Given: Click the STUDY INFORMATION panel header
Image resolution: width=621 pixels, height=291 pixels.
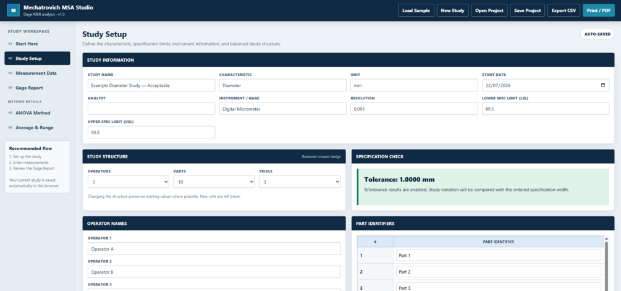Looking at the screenshot, I should coord(348,60).
